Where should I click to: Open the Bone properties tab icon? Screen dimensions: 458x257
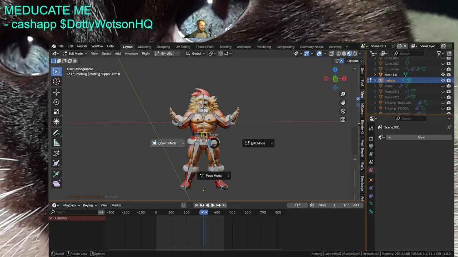coord(371,211)
